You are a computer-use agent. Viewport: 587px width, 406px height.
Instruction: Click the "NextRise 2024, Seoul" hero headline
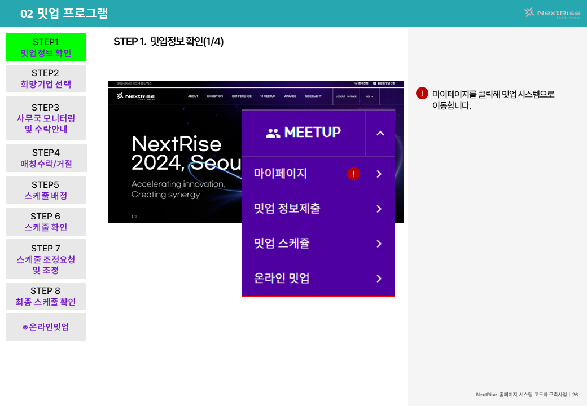point(186,153)
